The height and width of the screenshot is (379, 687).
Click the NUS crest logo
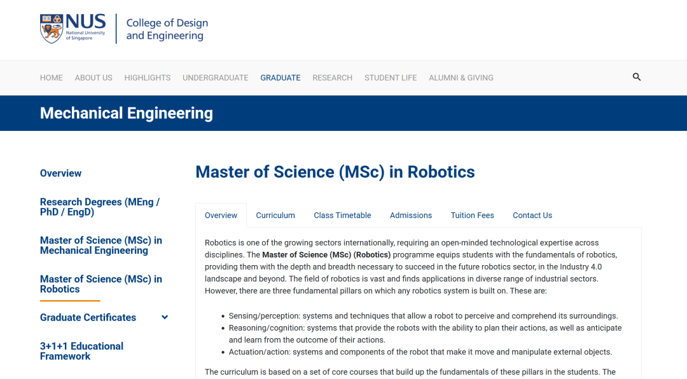[52, 29]
